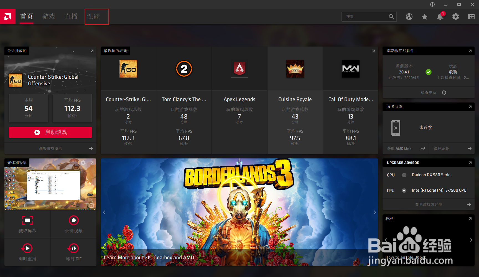479x277 pixels.
Task: Click the 112.3 平均 FPS stat tile
Action: tap(72, 108)
